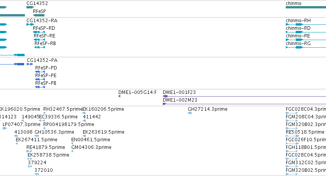Click the chinmo-RG transcript glyph
The width and height of the screenshot is (326, 176).
pos(297,47)
